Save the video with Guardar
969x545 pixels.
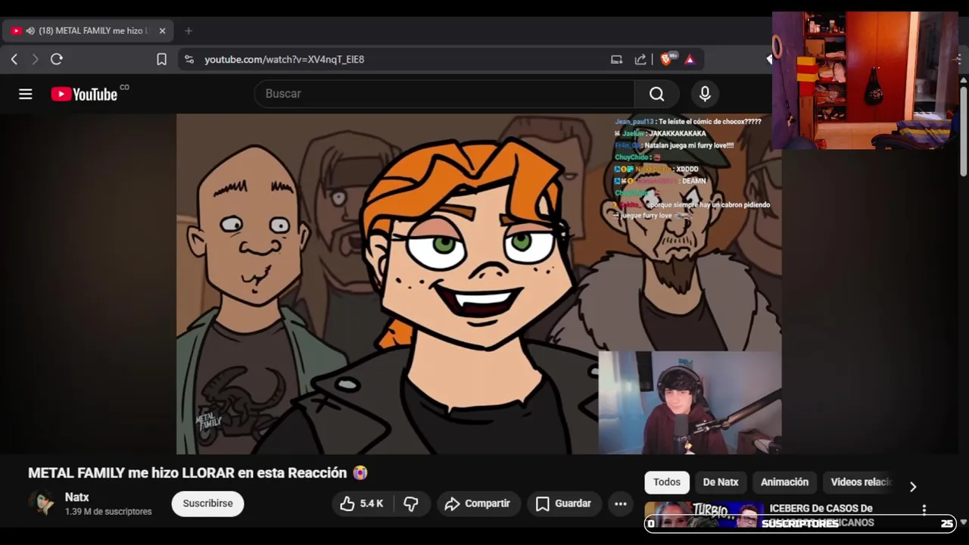[x=564, y=503]
